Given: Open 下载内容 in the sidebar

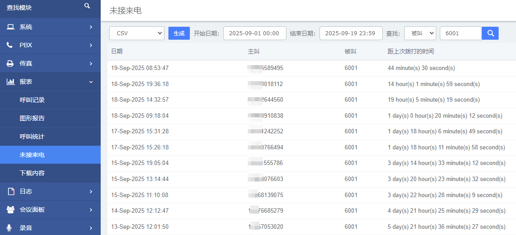Looking at the screenshot, I should click(x=32, y=173).
